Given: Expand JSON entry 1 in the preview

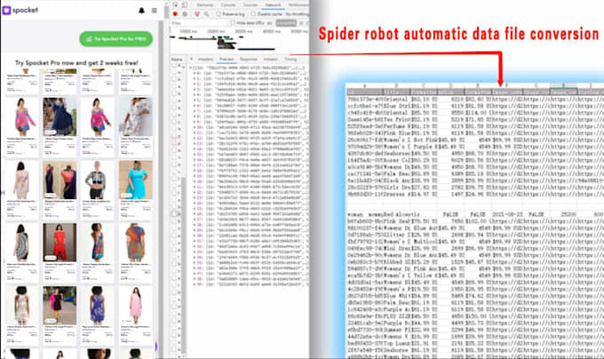Looking at the screenshot, I should 195,78.
